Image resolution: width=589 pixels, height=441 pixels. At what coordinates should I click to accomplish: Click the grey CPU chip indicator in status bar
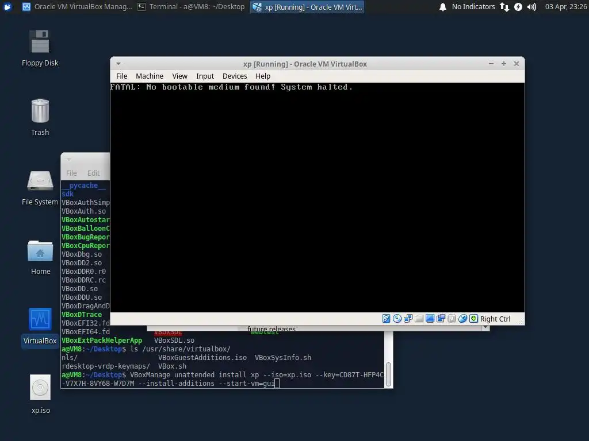[x=452, y=319]
